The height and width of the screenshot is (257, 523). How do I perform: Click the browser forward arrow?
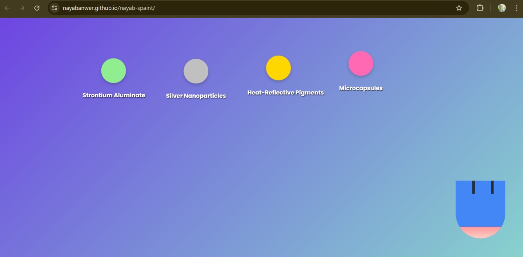22,8
